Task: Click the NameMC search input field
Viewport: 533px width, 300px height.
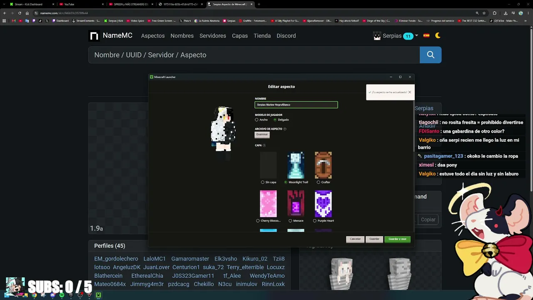Action: tap(254, 55)
